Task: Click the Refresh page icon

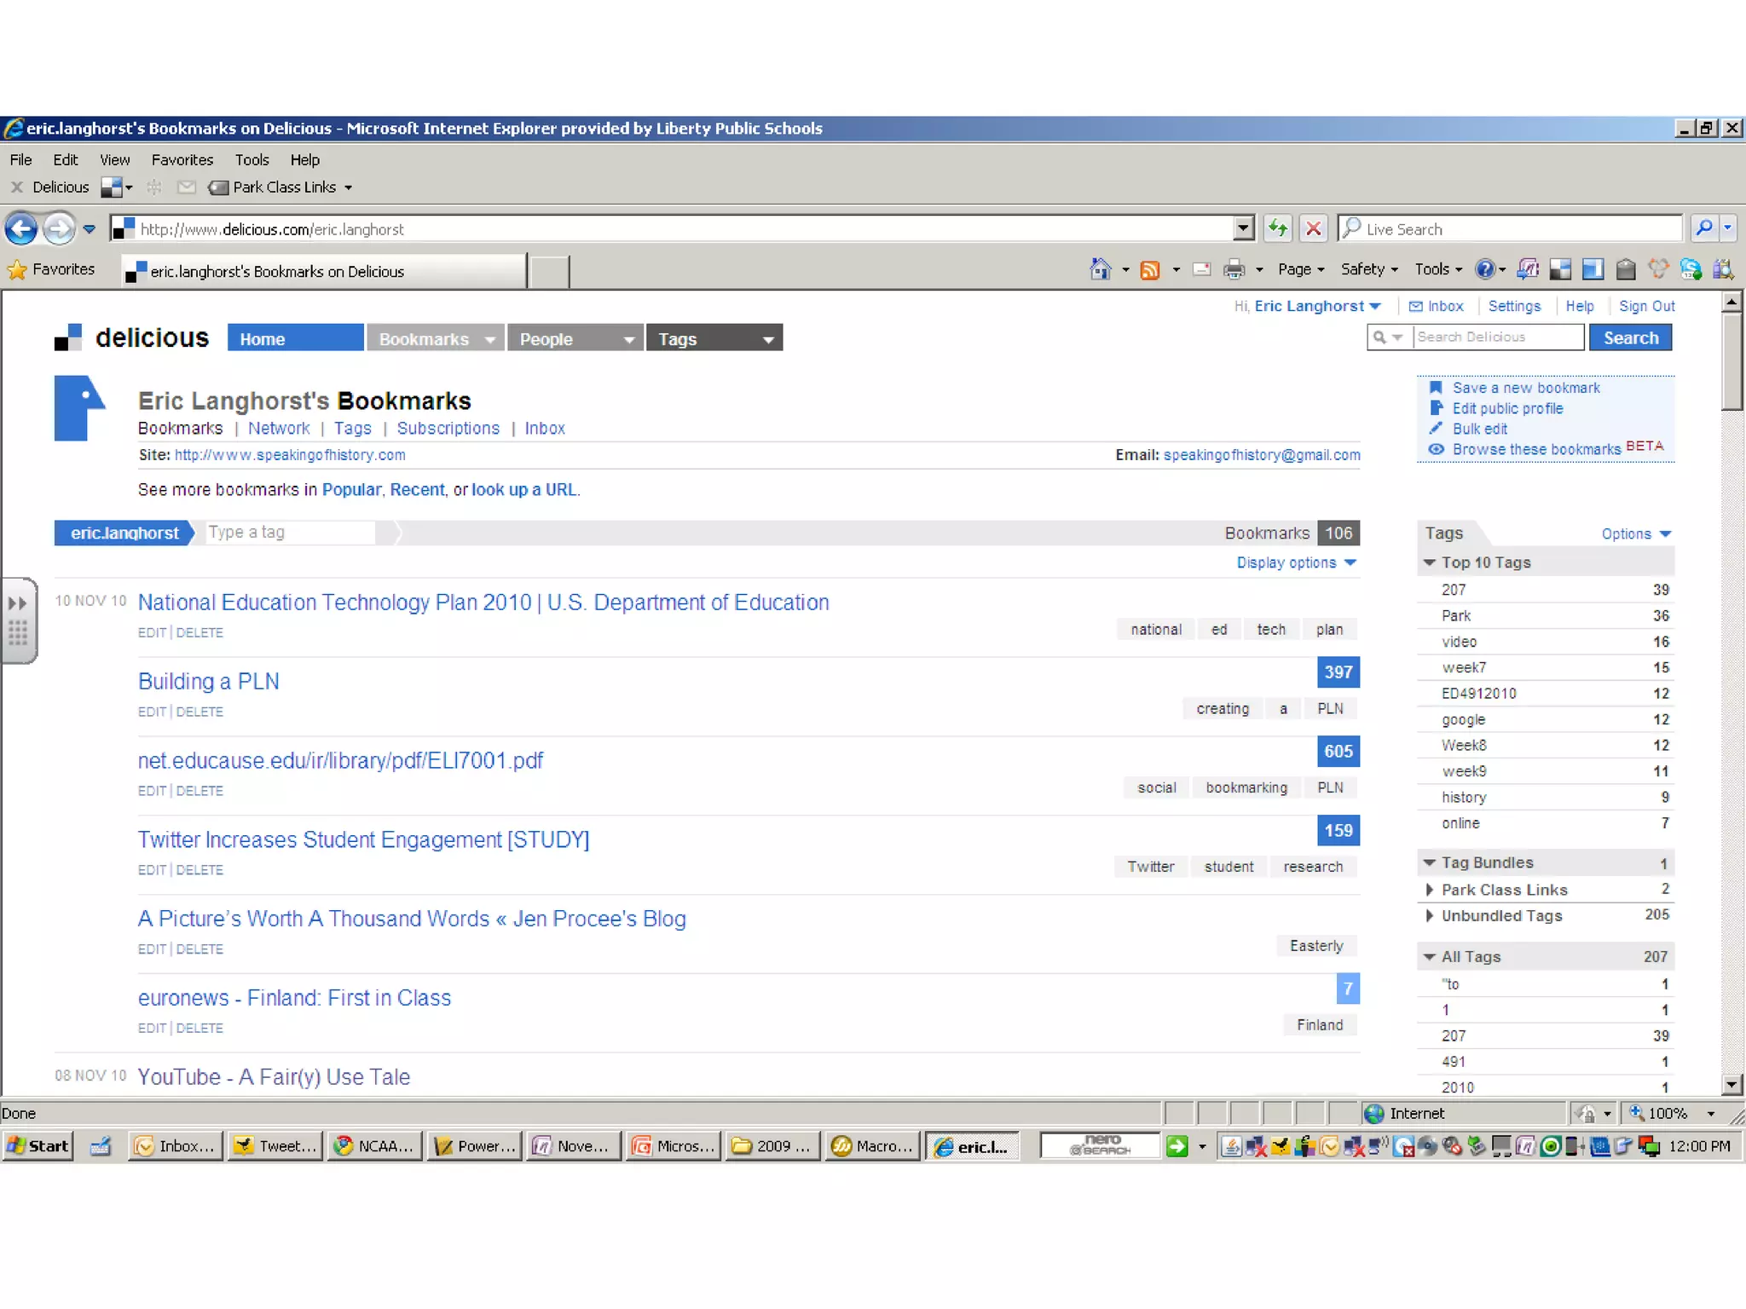Action: point(1277,228)
